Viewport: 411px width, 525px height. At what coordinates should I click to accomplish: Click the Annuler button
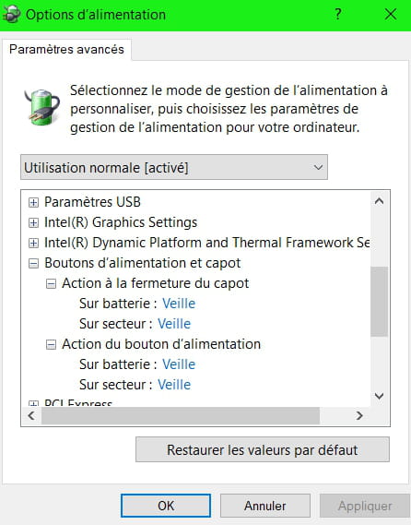[x=265, y=506]
